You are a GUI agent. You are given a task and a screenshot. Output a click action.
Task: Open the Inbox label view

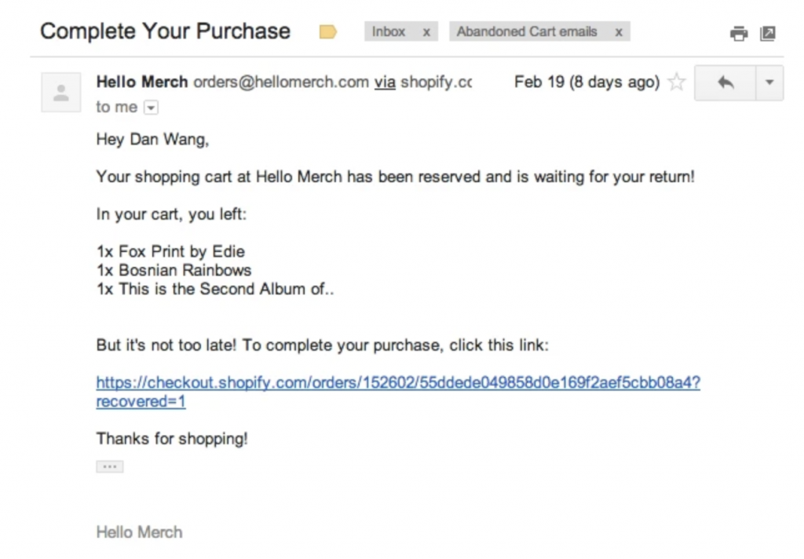(x=389, y=32)
